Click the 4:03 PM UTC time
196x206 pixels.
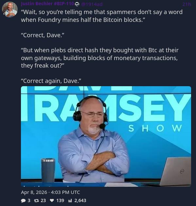tap(65, 192)
